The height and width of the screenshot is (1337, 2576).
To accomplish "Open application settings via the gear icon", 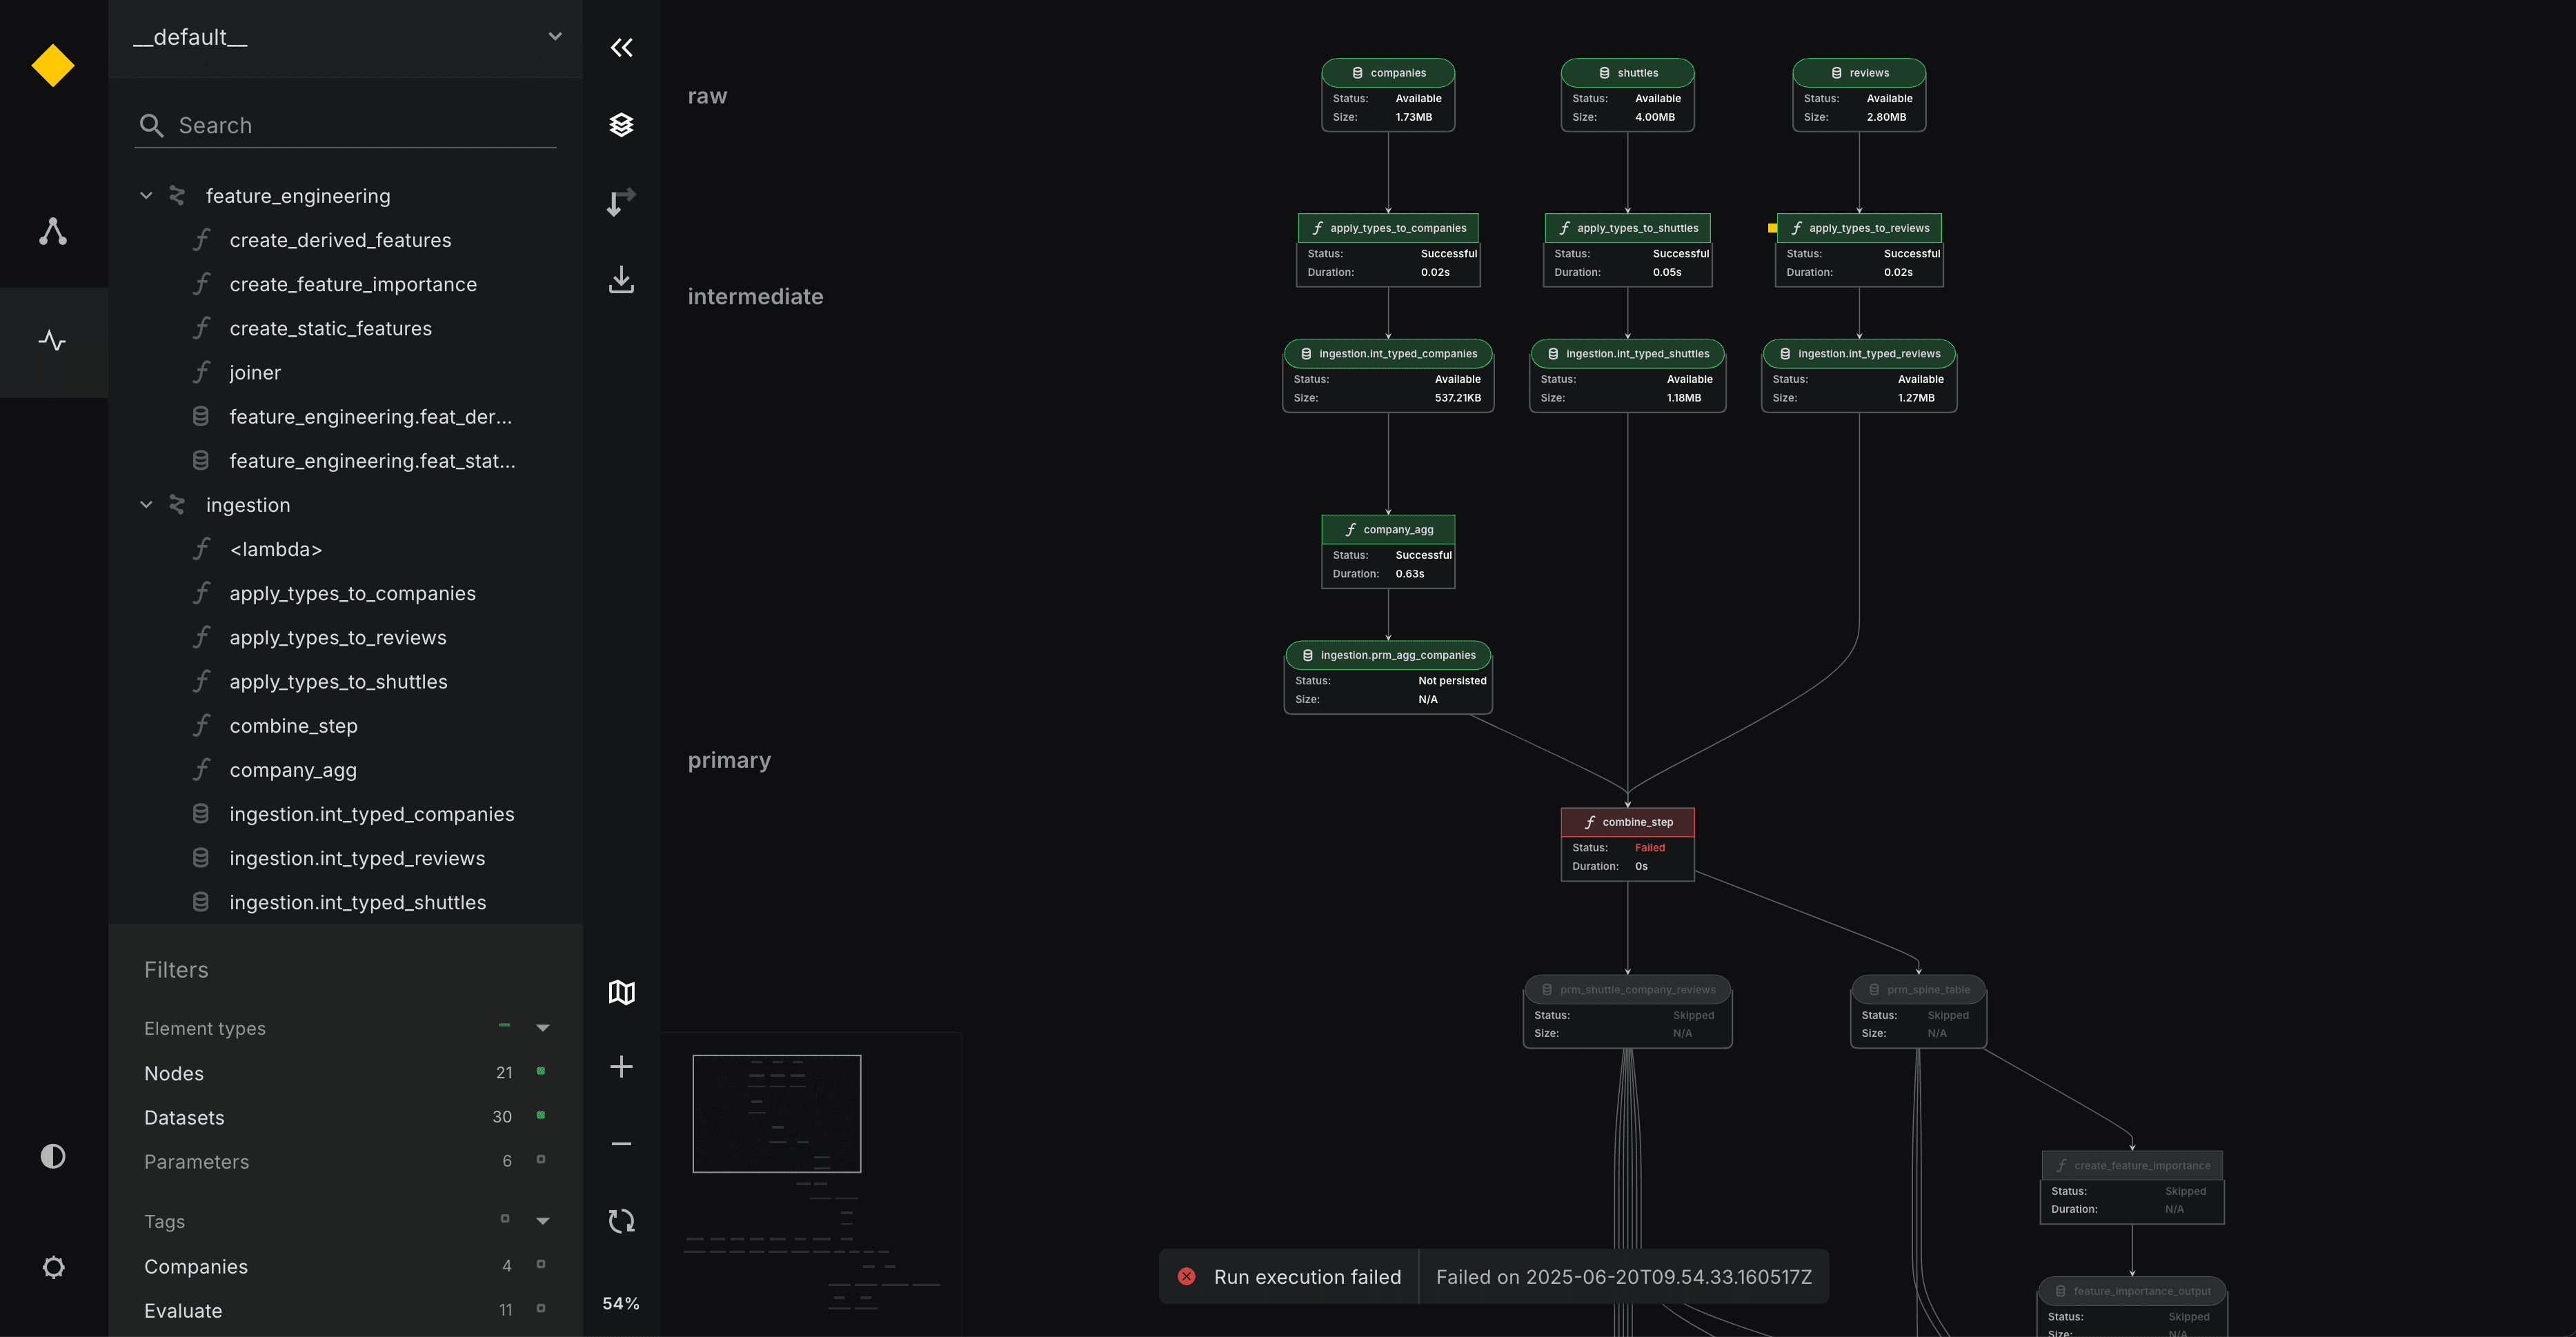I will pos(52,1267).
